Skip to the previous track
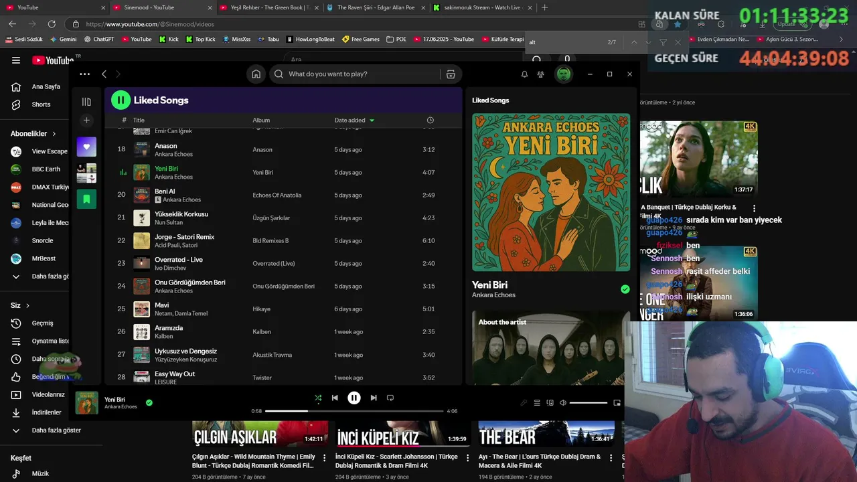 click(x=335, y=398)
